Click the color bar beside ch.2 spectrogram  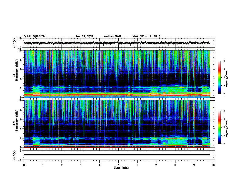(x=219, y=127)
